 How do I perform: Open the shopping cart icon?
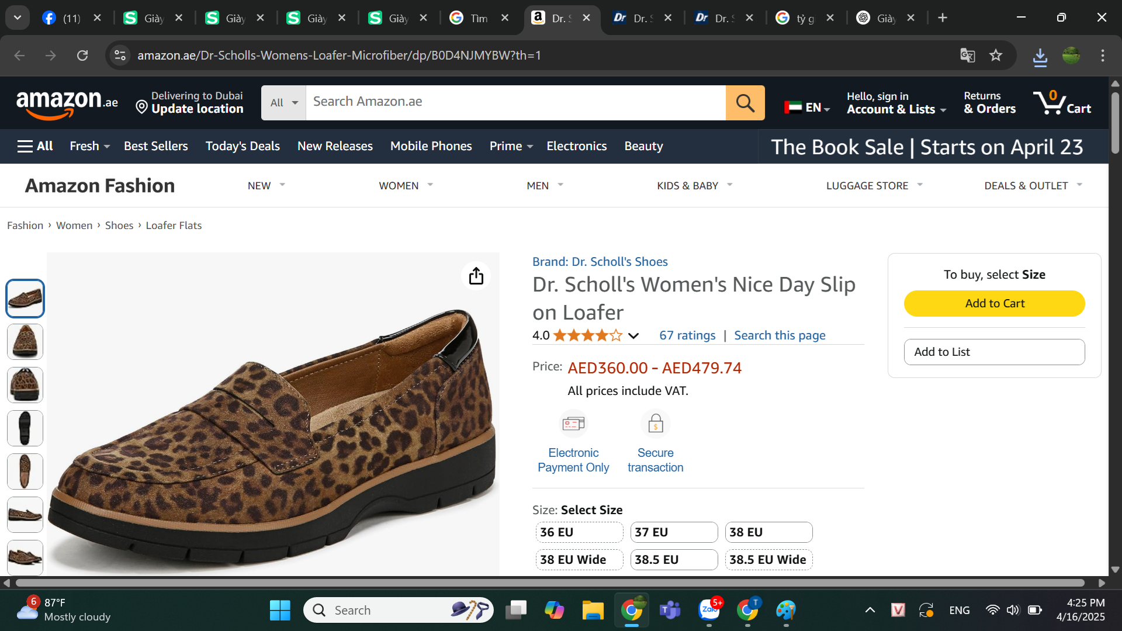tap(1062, 103)
